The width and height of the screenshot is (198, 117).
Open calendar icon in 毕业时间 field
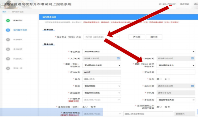pos(192,58)
